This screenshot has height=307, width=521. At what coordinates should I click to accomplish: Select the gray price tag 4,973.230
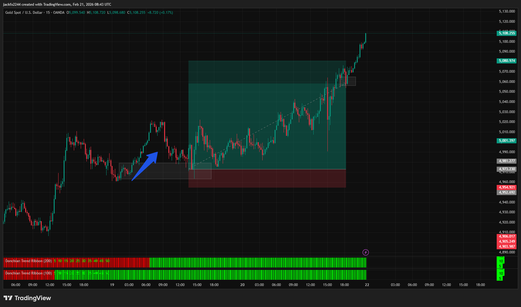point(507,169)
